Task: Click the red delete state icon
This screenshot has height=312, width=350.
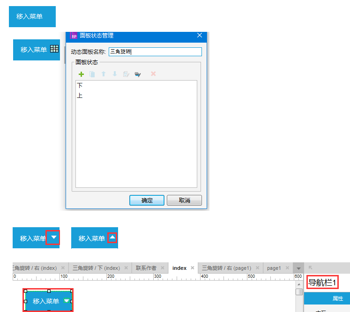Action: tap(153, 74)
